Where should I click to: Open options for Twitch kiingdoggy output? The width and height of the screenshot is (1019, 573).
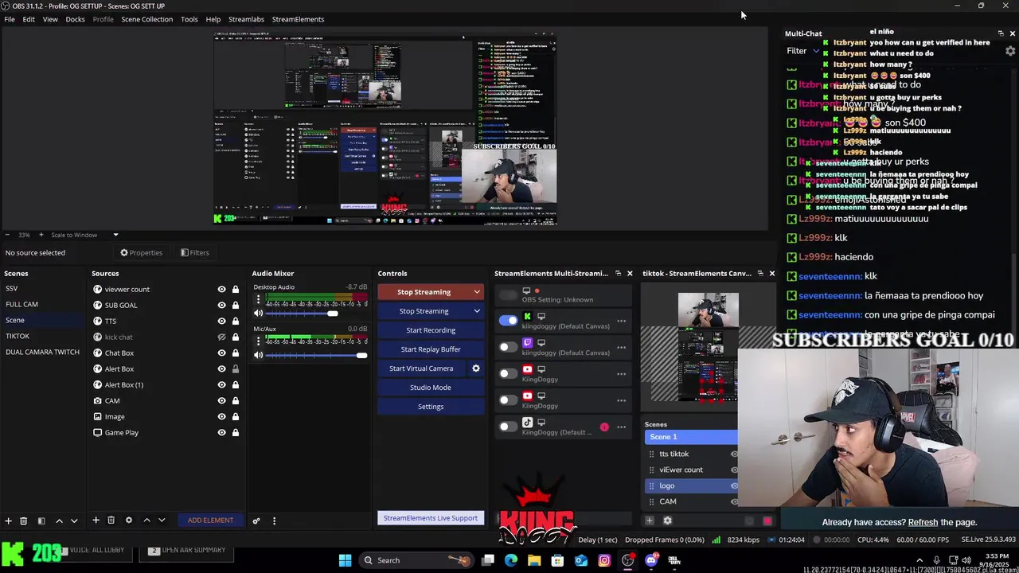[x=622, y=348]
